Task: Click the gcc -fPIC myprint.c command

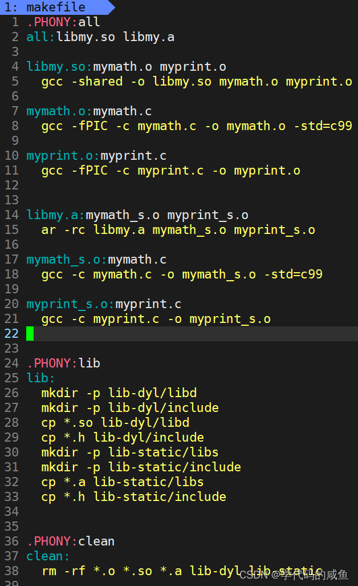Action: click(x=170, y=171)
